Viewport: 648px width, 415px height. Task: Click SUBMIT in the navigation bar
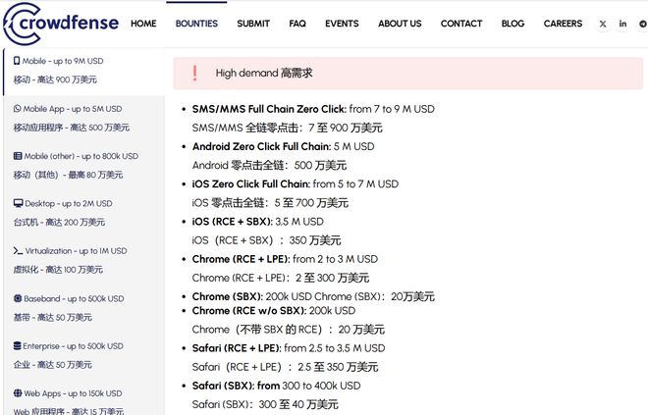tap(253, 24)
